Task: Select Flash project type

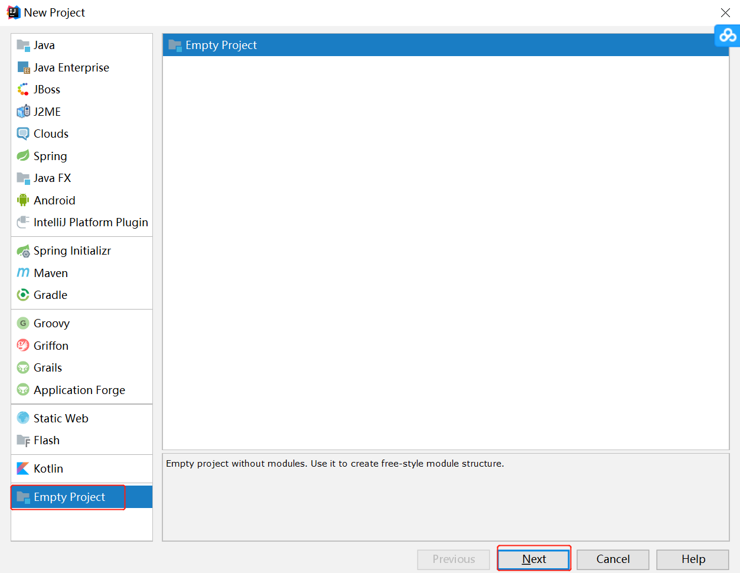Action: (x=82, y=440)
